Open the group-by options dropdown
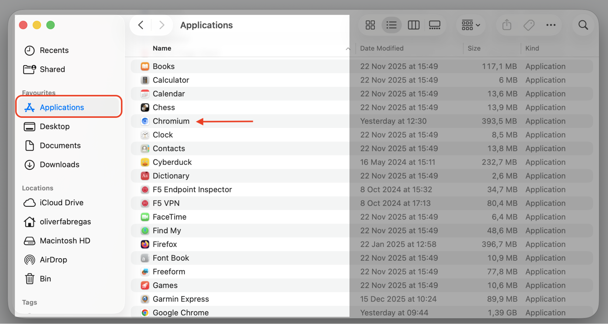 (x=471, y=25)
